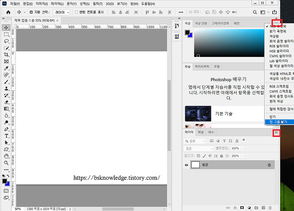
Task: Expand the toolbar double-arrow at top left
Action: pyautogui.click(x=3, y=18)
